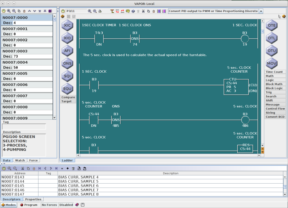The image size is (288, 208).
Task: Click inside the Tag input field
Action: [24, 126]
